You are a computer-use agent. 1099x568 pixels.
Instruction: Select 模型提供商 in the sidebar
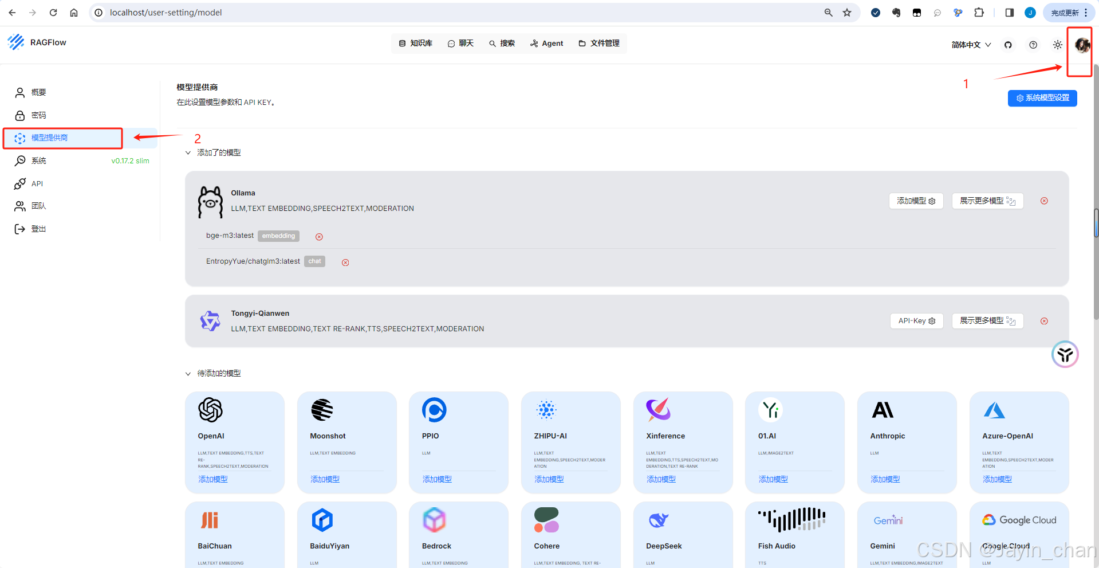point(80,138)
